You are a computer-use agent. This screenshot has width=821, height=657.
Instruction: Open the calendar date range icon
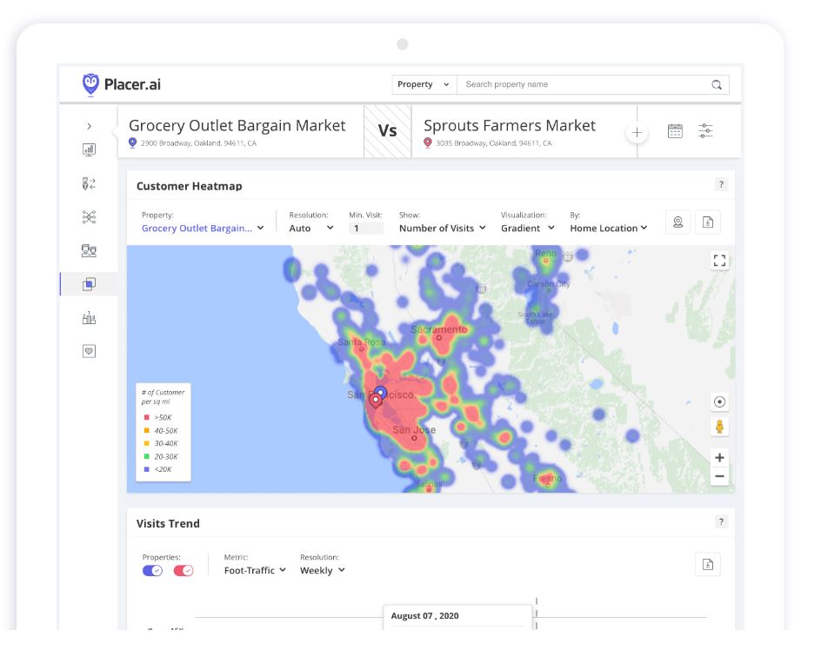click(676, 130)
